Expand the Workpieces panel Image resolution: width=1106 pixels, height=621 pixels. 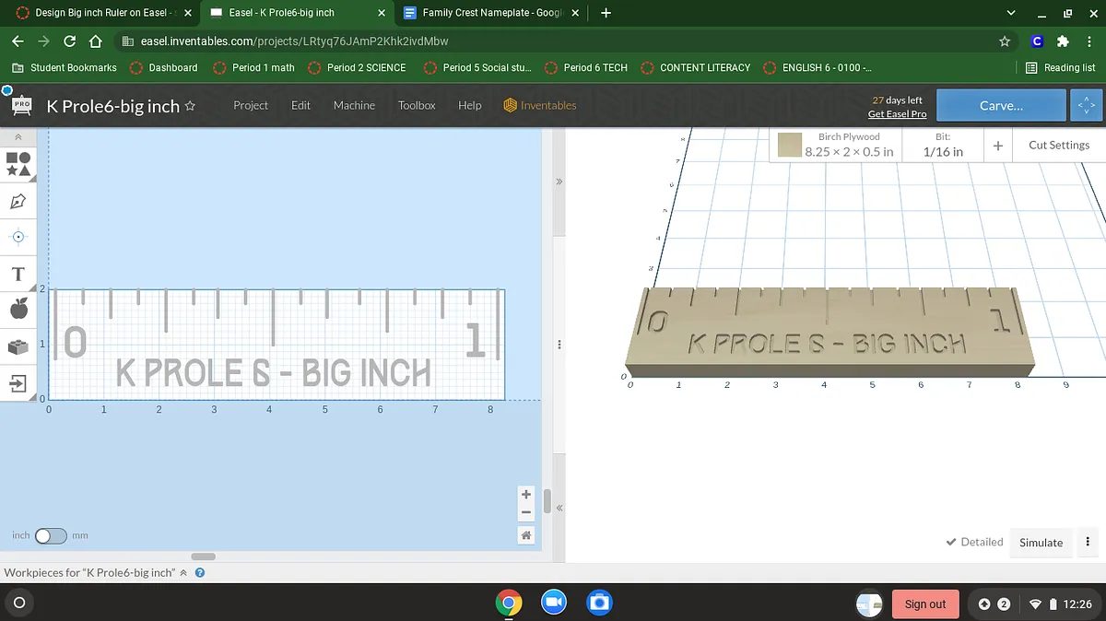[182, 572]
